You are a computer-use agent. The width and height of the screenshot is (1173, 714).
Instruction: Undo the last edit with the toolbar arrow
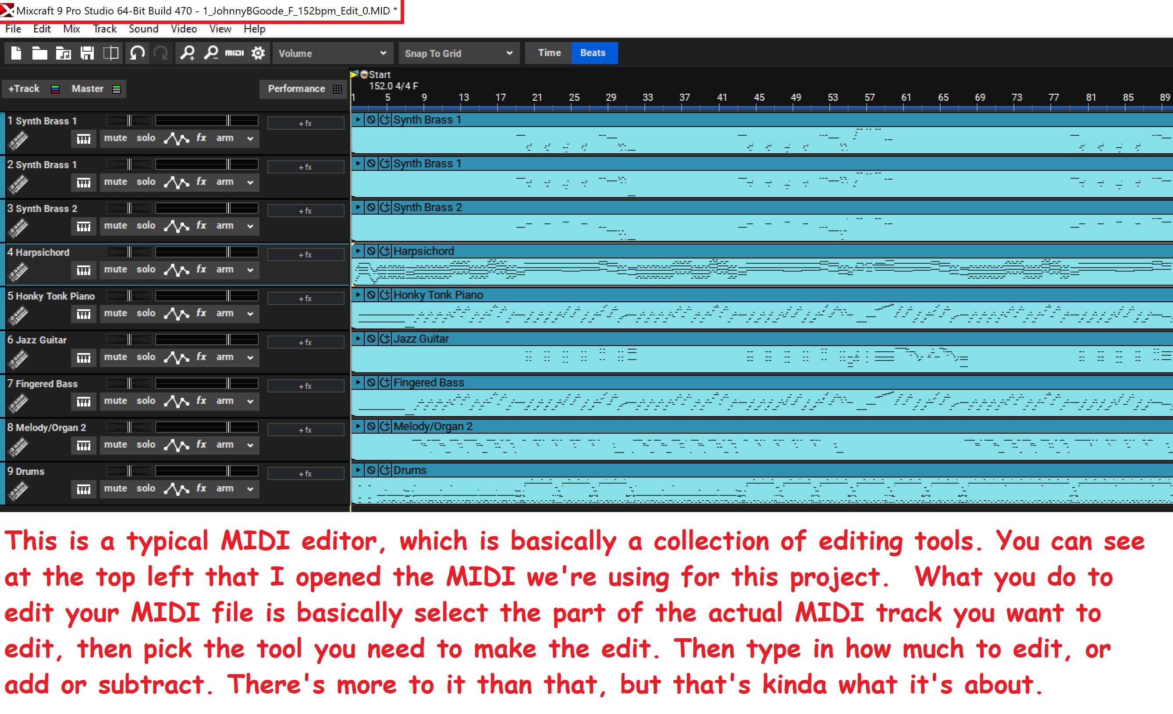(x=137, y=53)
